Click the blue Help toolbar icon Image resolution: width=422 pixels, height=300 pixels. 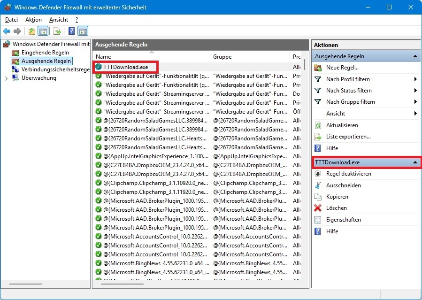click(x=72, y=31)
